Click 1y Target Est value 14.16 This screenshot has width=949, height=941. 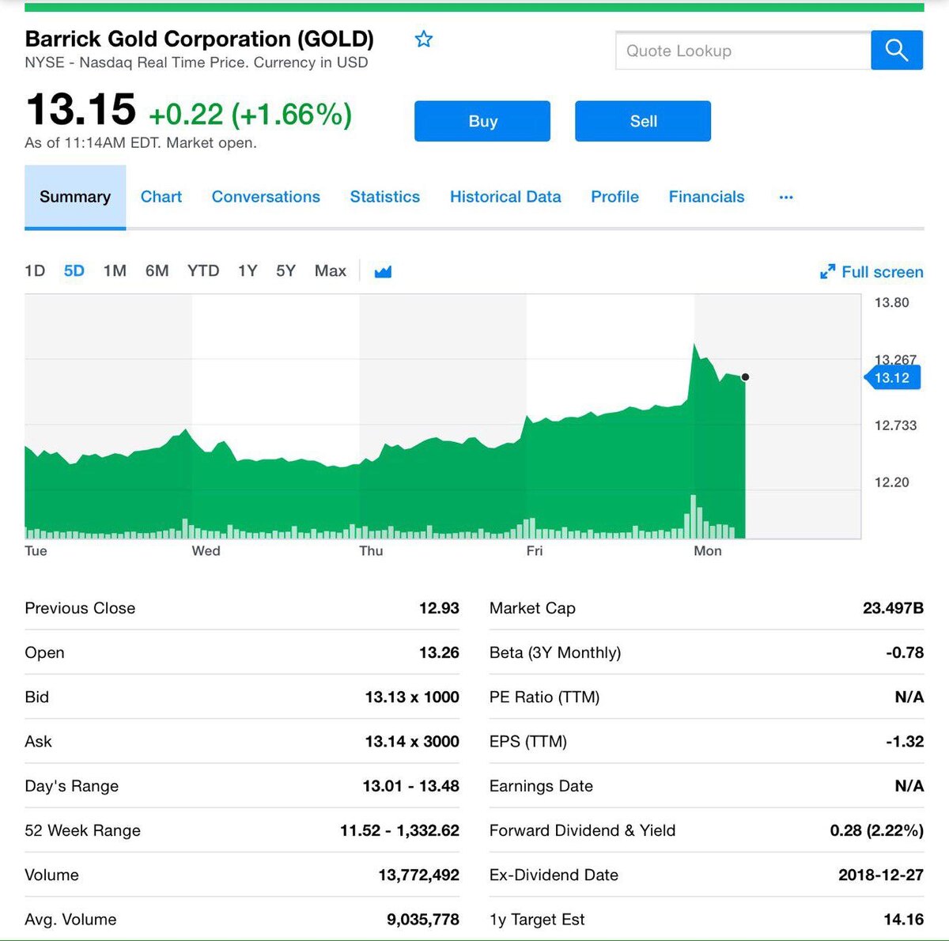903,919
